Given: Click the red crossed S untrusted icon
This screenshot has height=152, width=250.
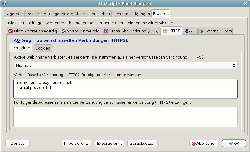Looking at the screenshot, I should [x=11, y=31].
